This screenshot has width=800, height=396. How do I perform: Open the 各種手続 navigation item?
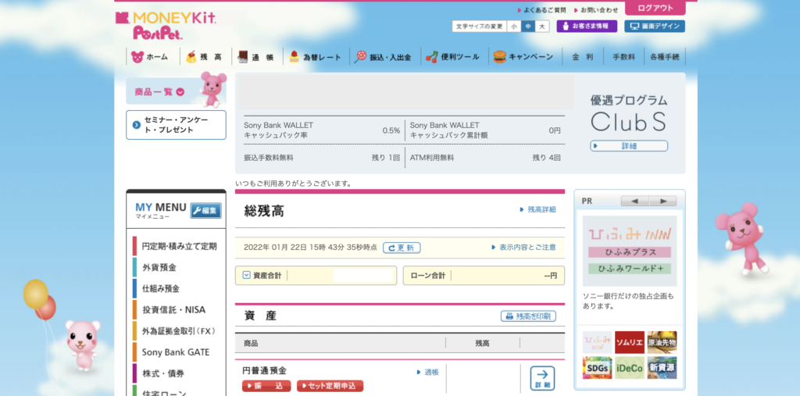pyautogui.click(x=665, y=57)
